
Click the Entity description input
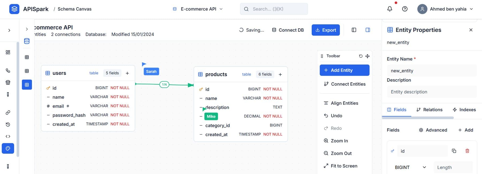432,92
